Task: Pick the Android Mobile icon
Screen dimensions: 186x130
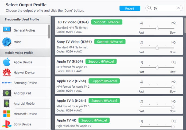Action: click(7, 103)
